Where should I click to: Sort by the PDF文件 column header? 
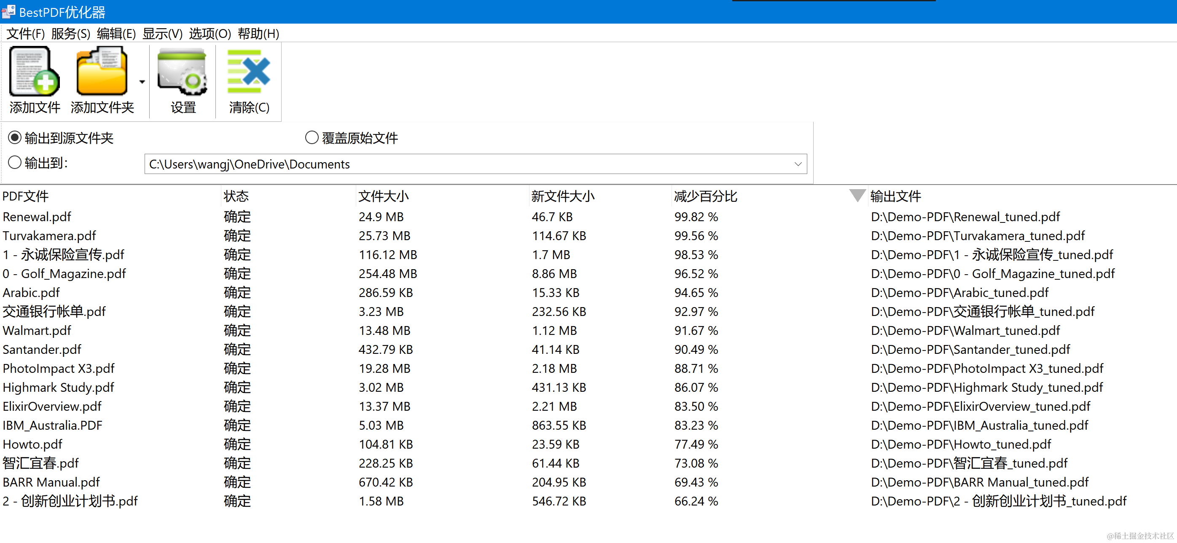point(25,196)
